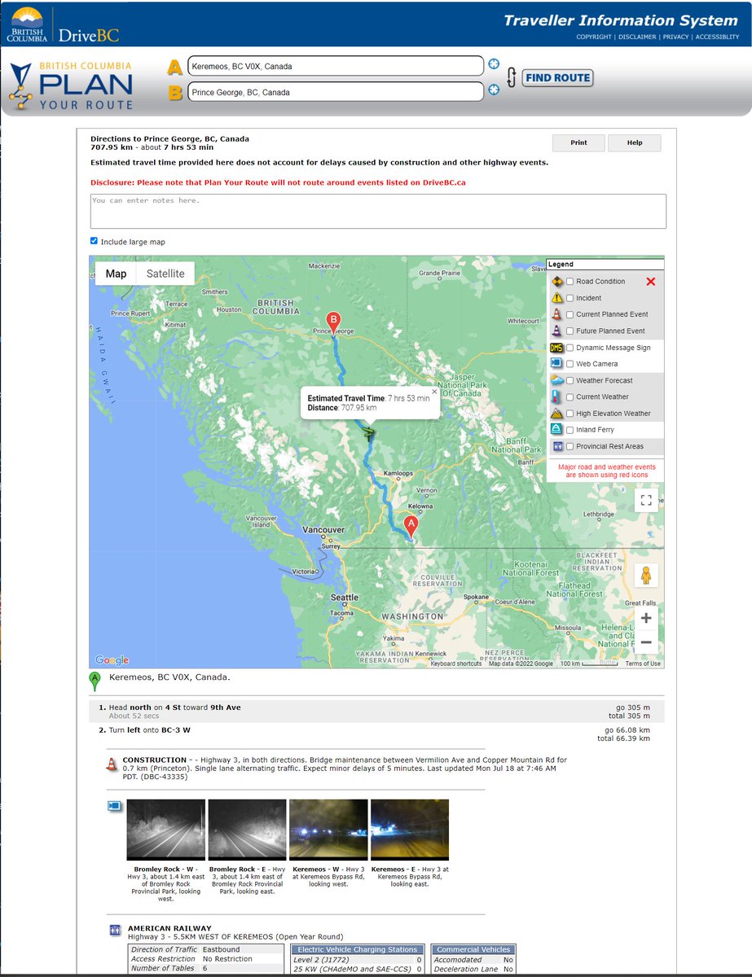Click the webcam icon beside camera thumbnails
752x977 pixels.
pos(114,806)
